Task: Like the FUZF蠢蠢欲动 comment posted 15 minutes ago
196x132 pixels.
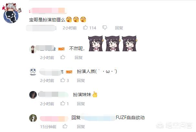Action: click(x=65, y=126)
